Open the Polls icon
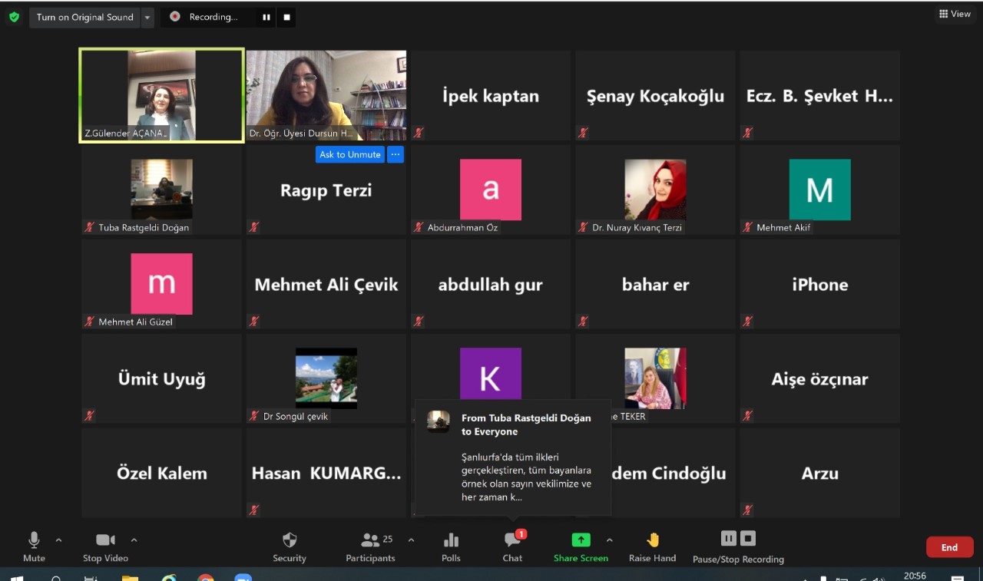The height and width of the screenshot is (581, 983). click(451, 540)
